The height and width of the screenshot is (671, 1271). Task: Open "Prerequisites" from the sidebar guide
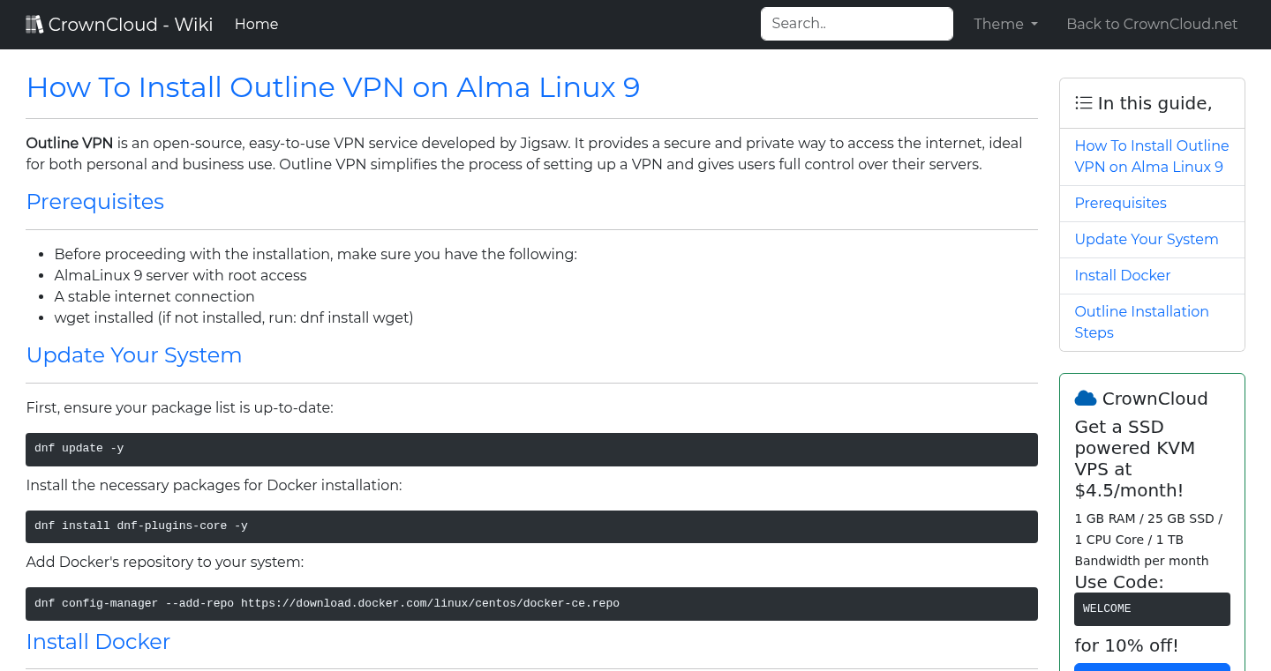coord(1120,203)
